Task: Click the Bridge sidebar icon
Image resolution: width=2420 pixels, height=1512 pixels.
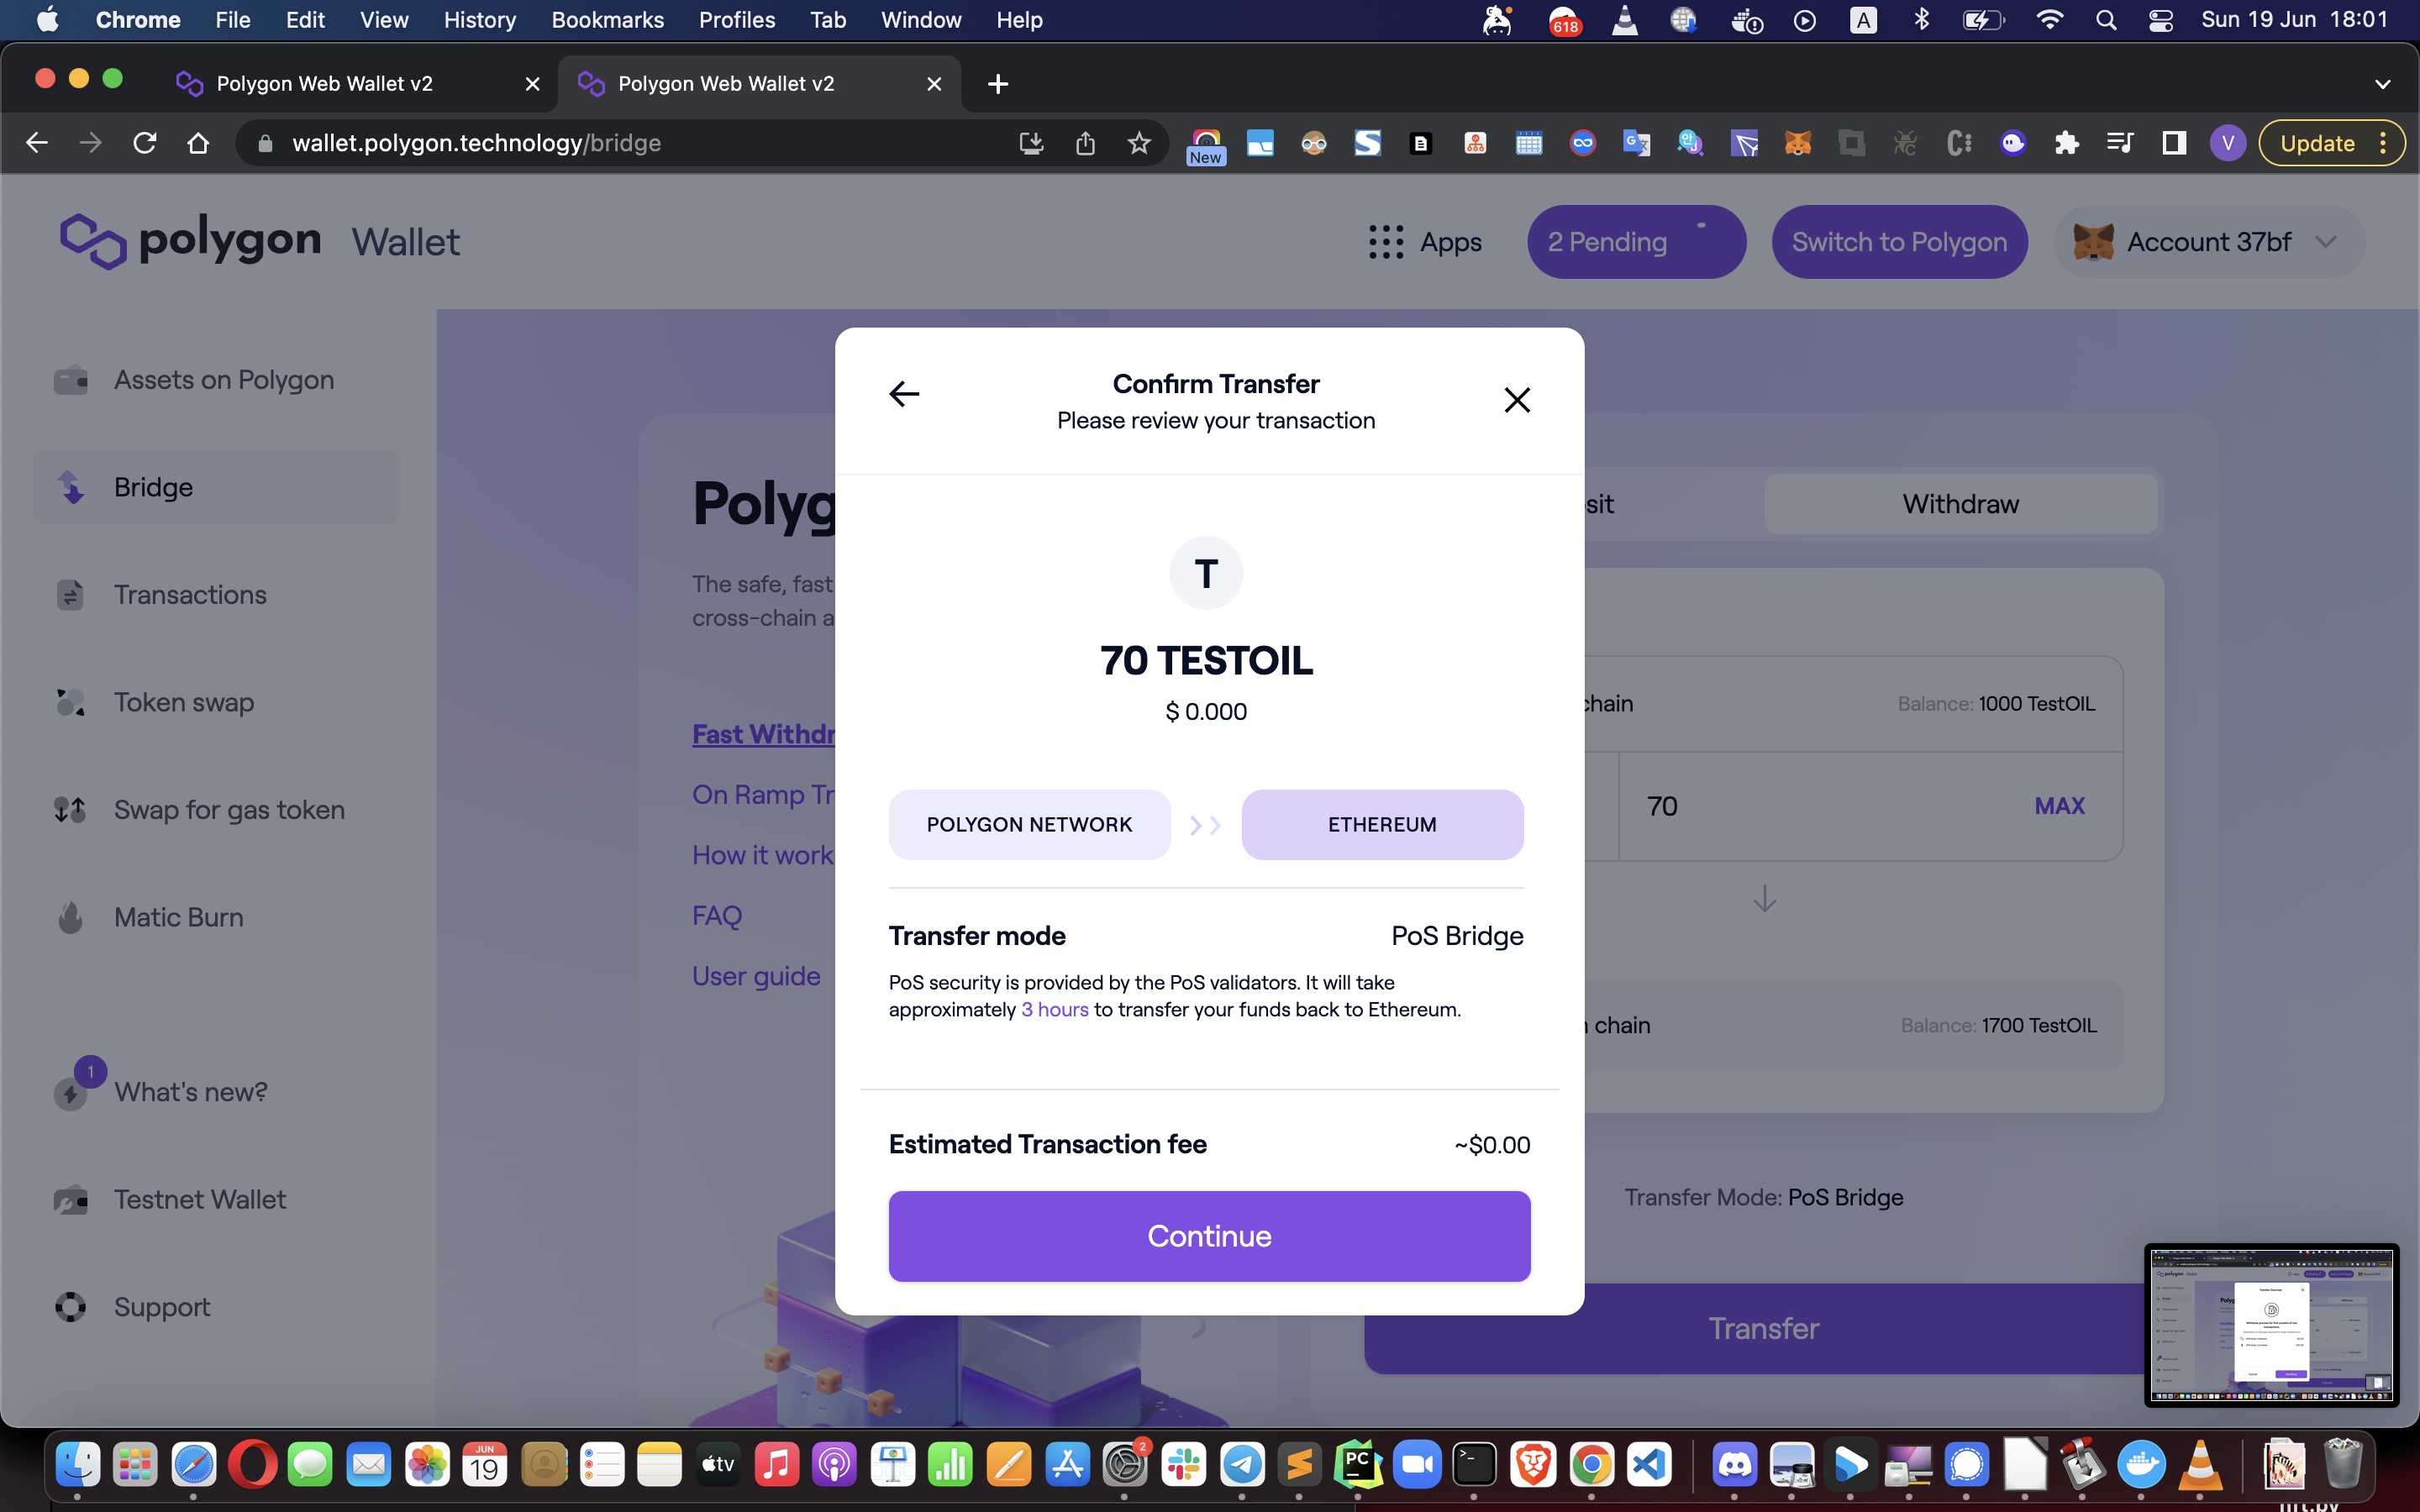Action: coord(70,487)
